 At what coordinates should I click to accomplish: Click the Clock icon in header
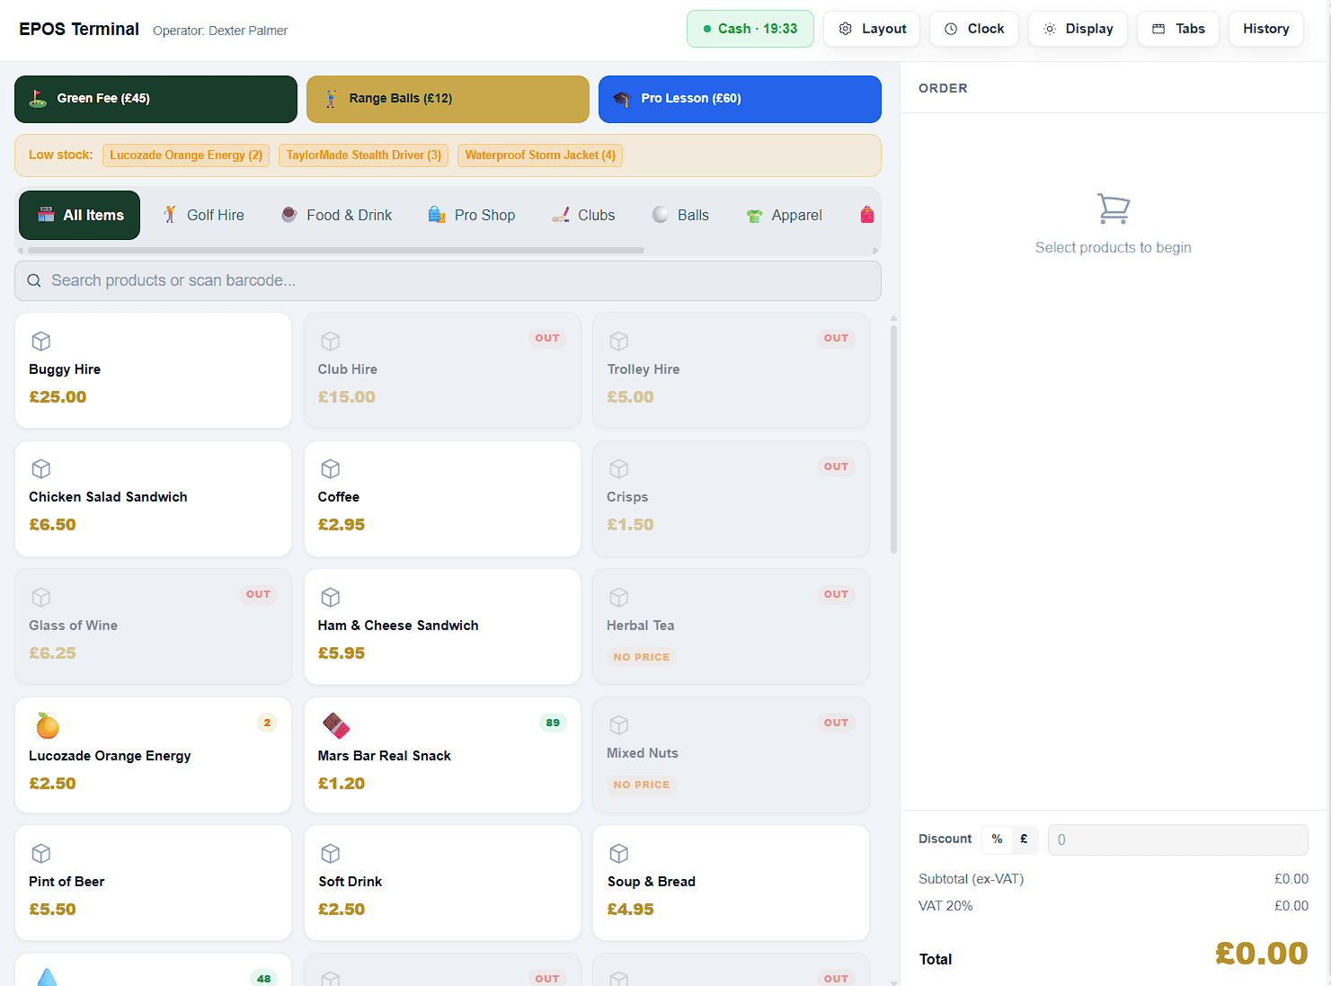(951, 29)
